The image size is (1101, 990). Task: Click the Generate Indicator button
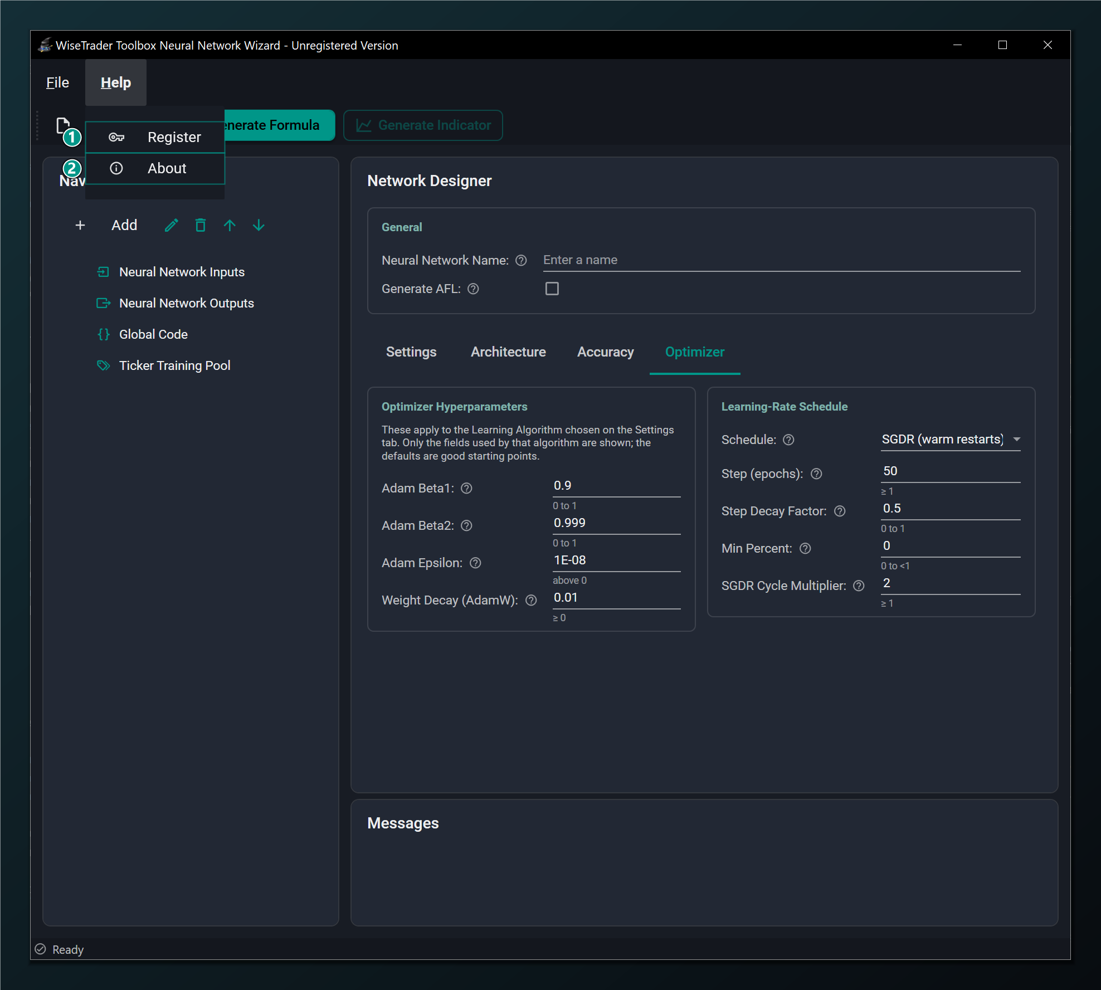pyautogui.click(x=423, y=125)
